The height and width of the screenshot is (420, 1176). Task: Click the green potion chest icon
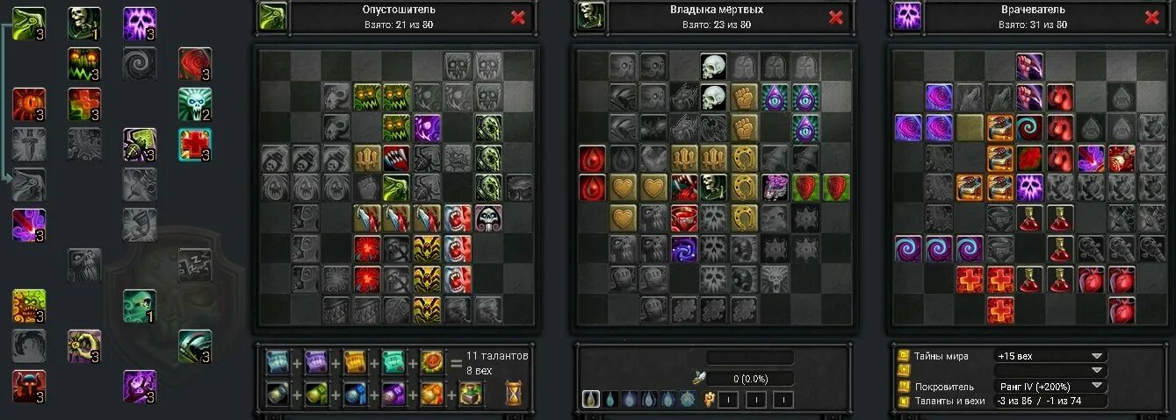tap(472, 394)
